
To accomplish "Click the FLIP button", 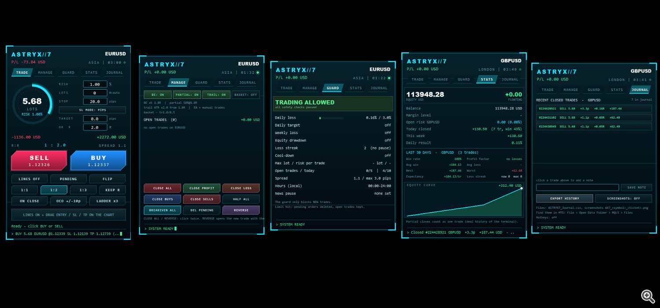I will coord(107,179).
